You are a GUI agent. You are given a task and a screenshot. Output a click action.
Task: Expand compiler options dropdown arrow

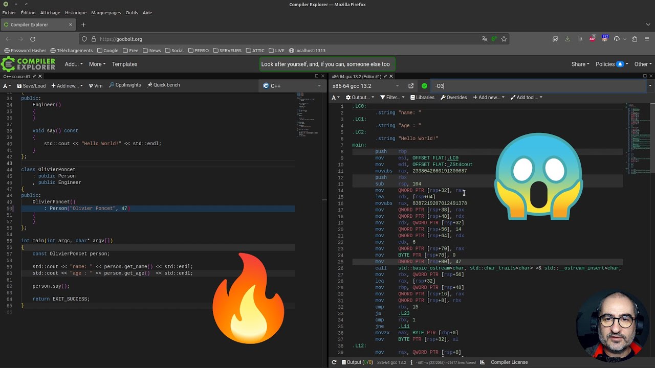tap(650, 86)
